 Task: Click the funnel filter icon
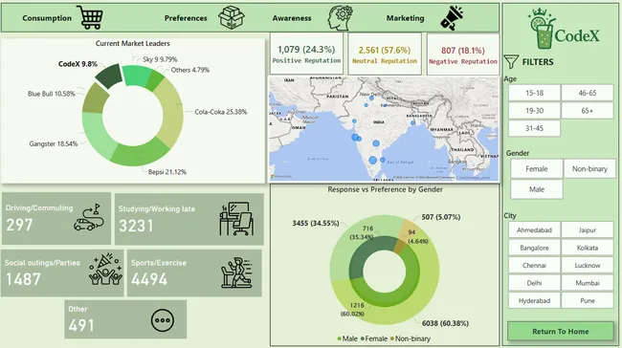pyautogui.click(x=511, y=62)
